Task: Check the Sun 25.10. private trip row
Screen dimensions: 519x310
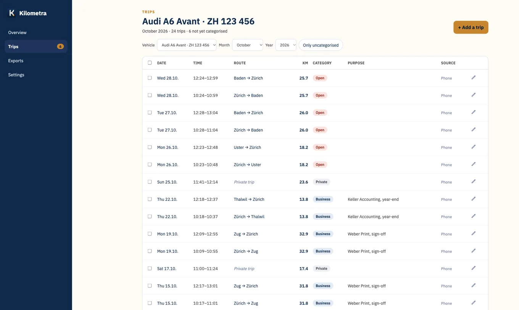Action: click(150, 182)
